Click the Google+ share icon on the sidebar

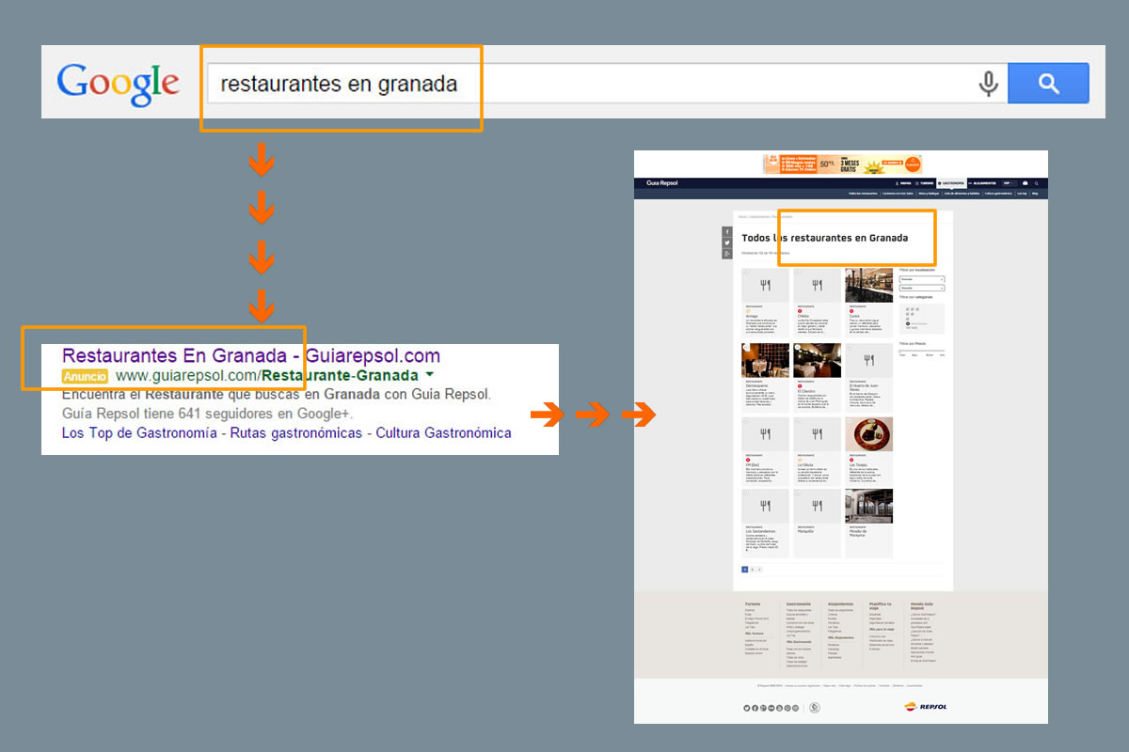[x=726, y=252]
